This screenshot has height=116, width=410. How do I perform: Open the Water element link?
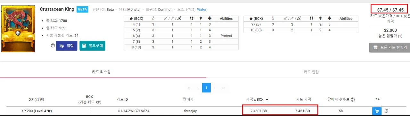202,10
